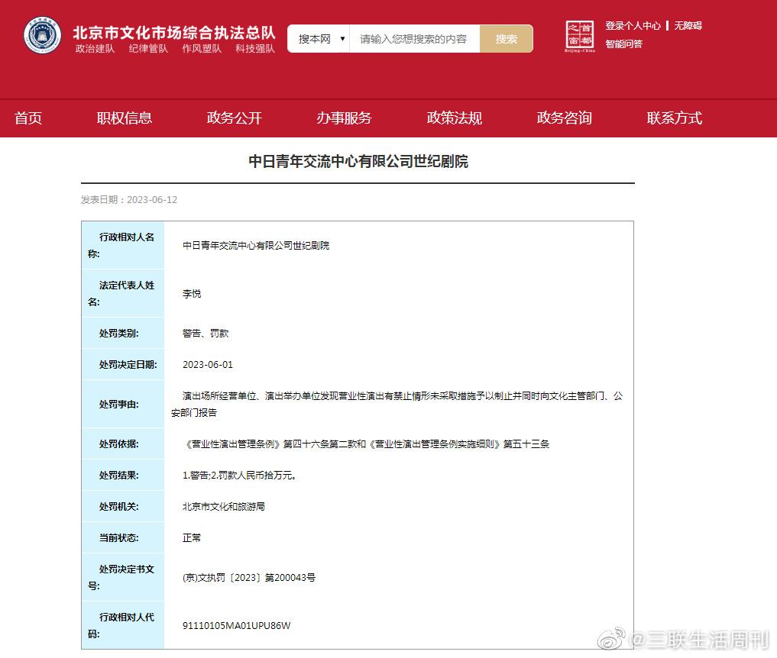Viewport: 777px width, 658px height.
Task: Go to the 首页 home menu item
Action: pos(28,118)
